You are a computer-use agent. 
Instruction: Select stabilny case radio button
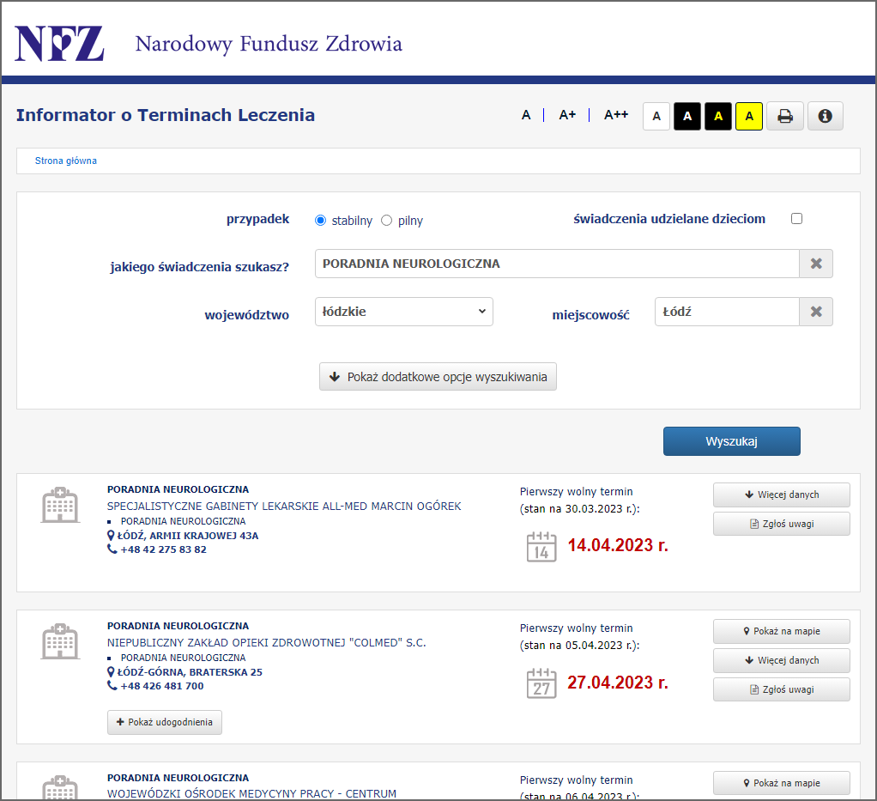[x=320, y=221]
